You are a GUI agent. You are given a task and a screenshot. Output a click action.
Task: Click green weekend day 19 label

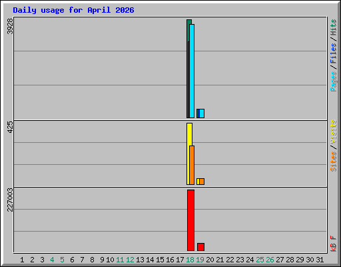point(200,260)
